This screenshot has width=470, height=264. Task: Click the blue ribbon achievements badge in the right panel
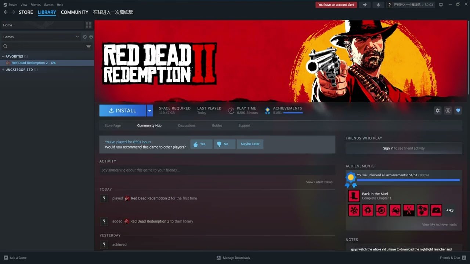(x=351, y=179)
